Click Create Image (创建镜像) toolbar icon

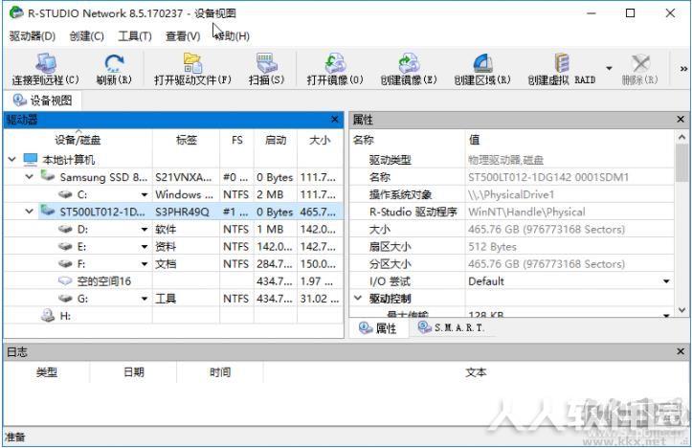click(x=409, y=63)
